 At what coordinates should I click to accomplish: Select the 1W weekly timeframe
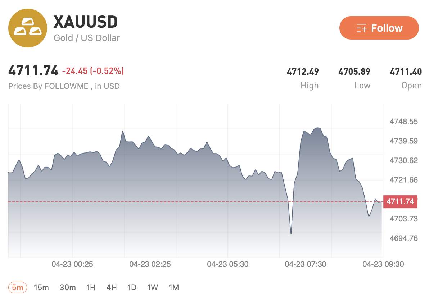[152, 287]
